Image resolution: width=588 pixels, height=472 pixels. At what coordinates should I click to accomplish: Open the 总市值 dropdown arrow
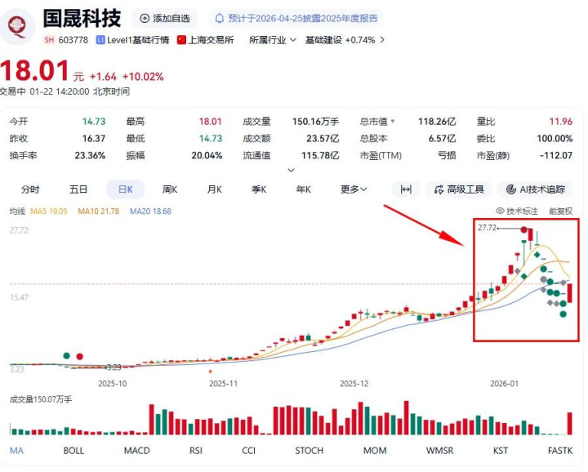pos(393,121)
